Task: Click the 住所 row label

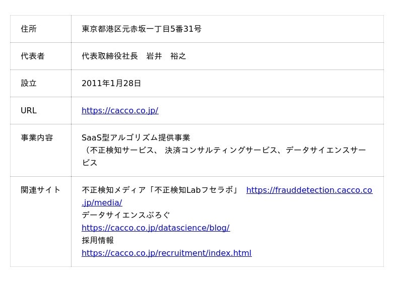Action: coord(29,29)
